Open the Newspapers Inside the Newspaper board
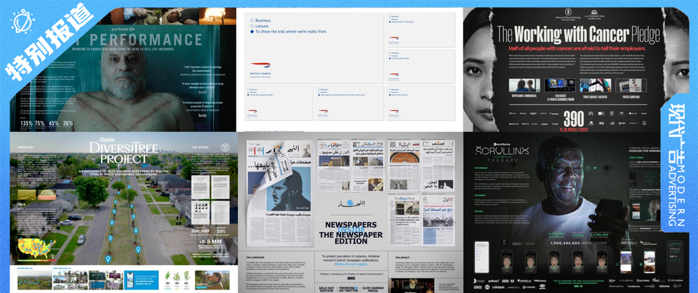Image resolution: width=698 pixels, height=293 pixels. 350,212
